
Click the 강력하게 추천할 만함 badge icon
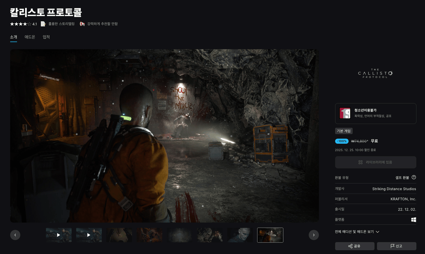pyautogui.click(x=82, y=24)
